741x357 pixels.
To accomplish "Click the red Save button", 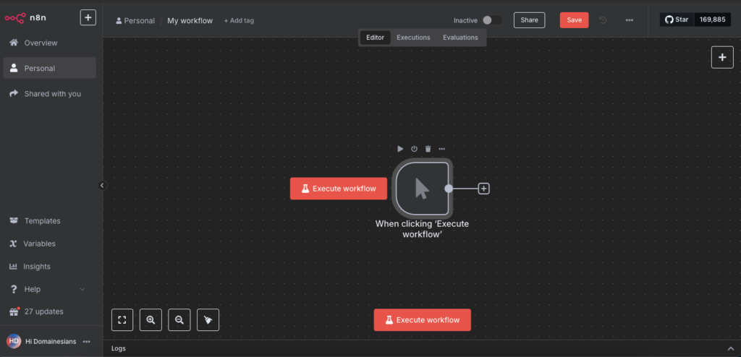I will (574, 20).
